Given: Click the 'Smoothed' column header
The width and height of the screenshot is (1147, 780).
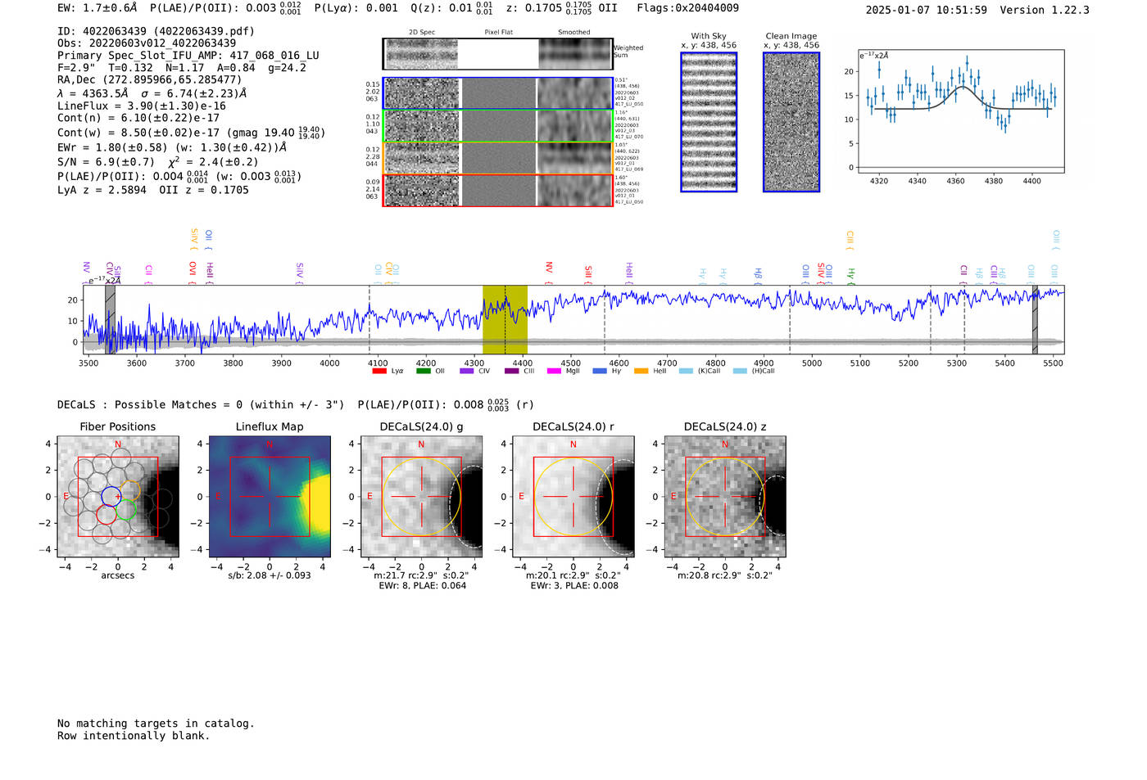Looking at the screenshot, I should (574, 32).
